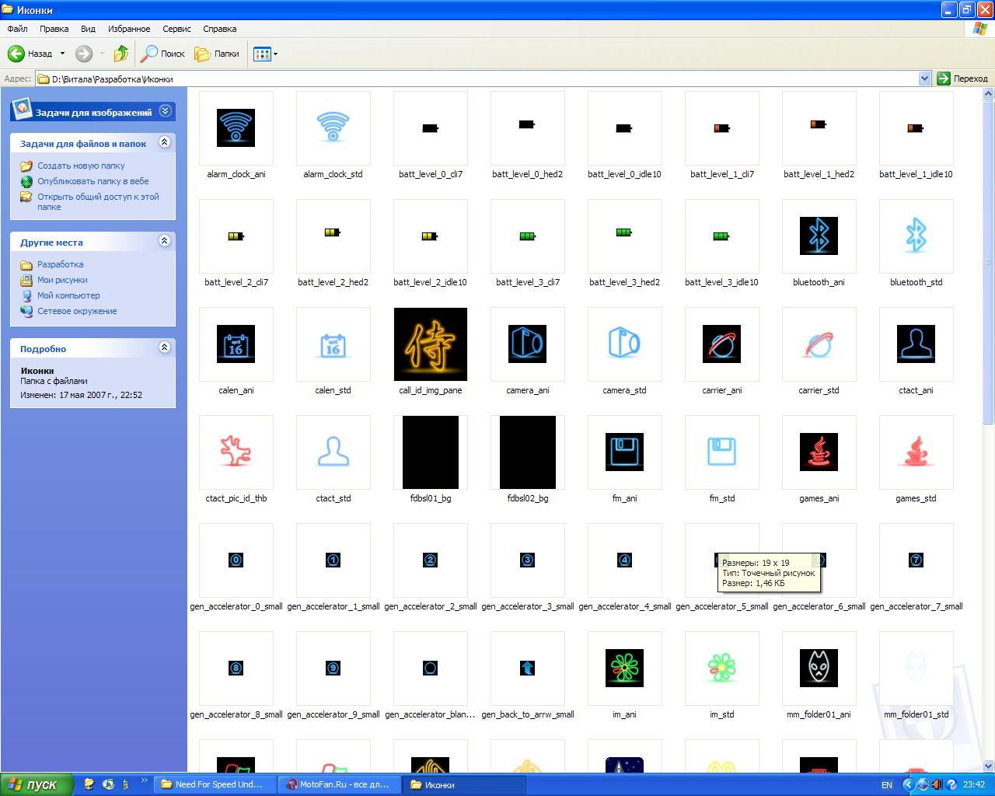Viewport: 995px width, 796px height.
Task: Select gen_accelerator_7_small icon
Action: click(x=916, y=560)
